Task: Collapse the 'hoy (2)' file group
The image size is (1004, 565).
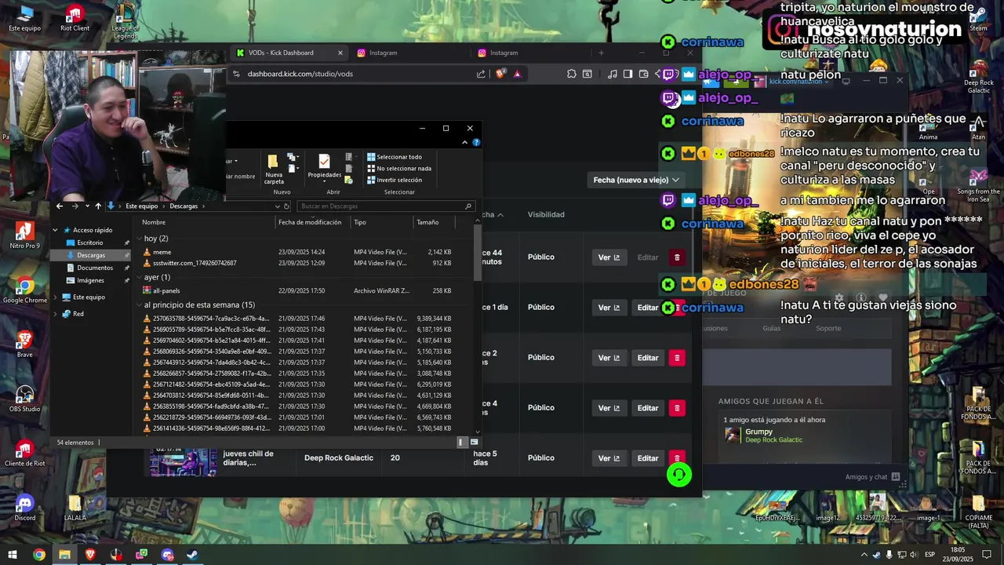Action: 139,239
